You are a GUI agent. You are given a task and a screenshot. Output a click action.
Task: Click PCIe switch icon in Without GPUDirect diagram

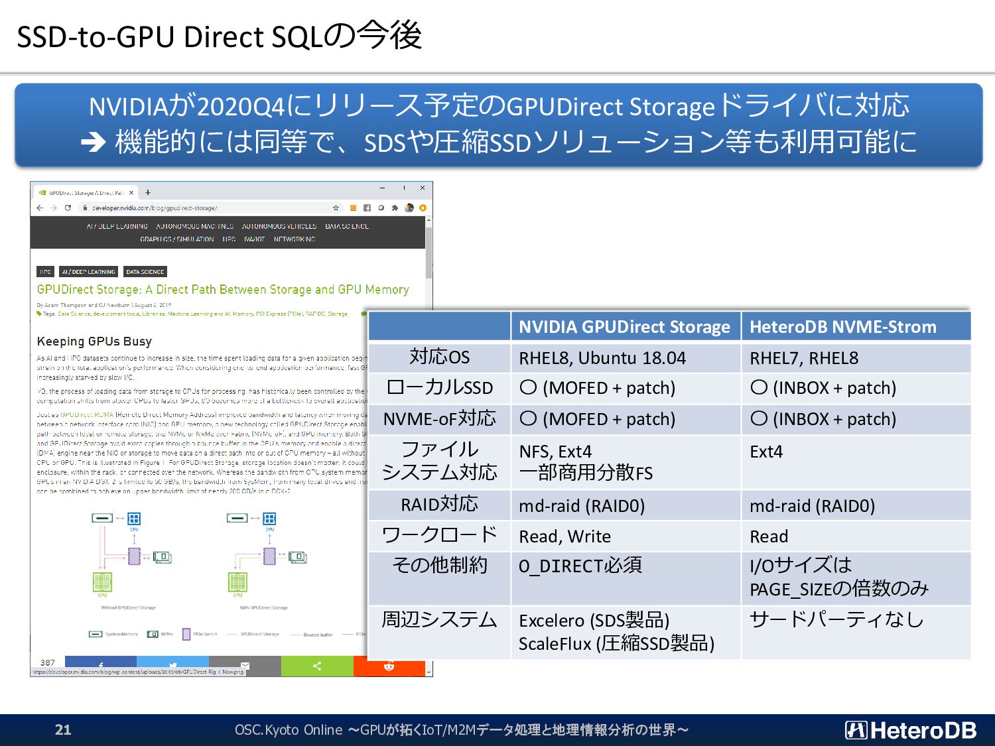(x=134, y=556)
